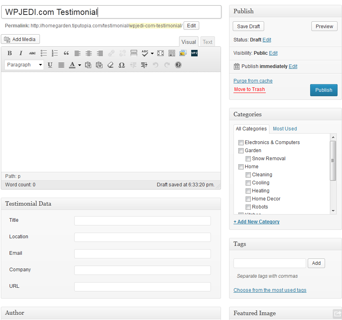Click Choose from the most used tags
Viewport: 342px width, 320px height.
(270, 290)
